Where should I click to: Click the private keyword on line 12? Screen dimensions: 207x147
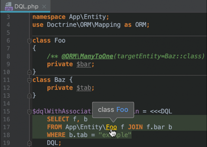[60, 88]
